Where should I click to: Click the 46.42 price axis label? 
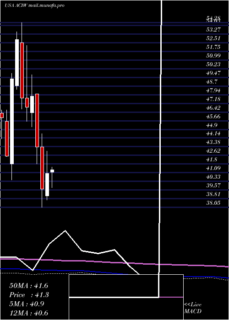coord(213,107)
